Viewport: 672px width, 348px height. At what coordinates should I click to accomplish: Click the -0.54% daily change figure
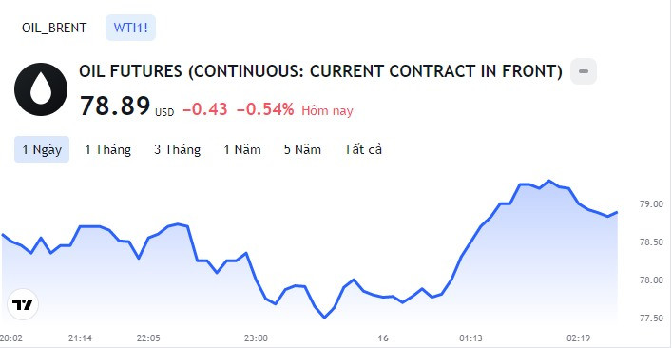tap(265, 110)
